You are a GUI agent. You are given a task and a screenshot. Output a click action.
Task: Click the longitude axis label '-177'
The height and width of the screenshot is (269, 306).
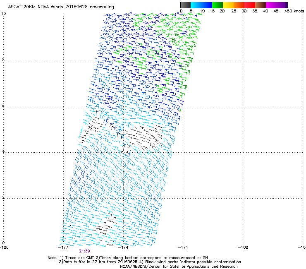63,247
